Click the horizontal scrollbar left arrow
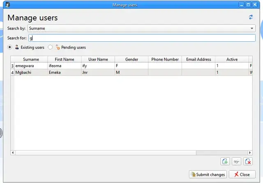 tap(13, 153)
